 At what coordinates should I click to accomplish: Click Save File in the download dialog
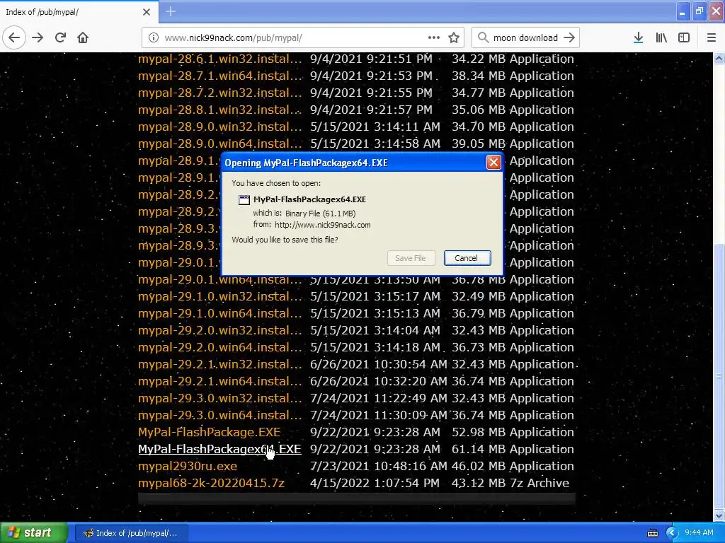[411, 258]
